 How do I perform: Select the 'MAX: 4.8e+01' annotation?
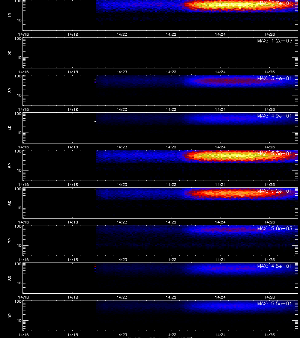click(274, 266)
